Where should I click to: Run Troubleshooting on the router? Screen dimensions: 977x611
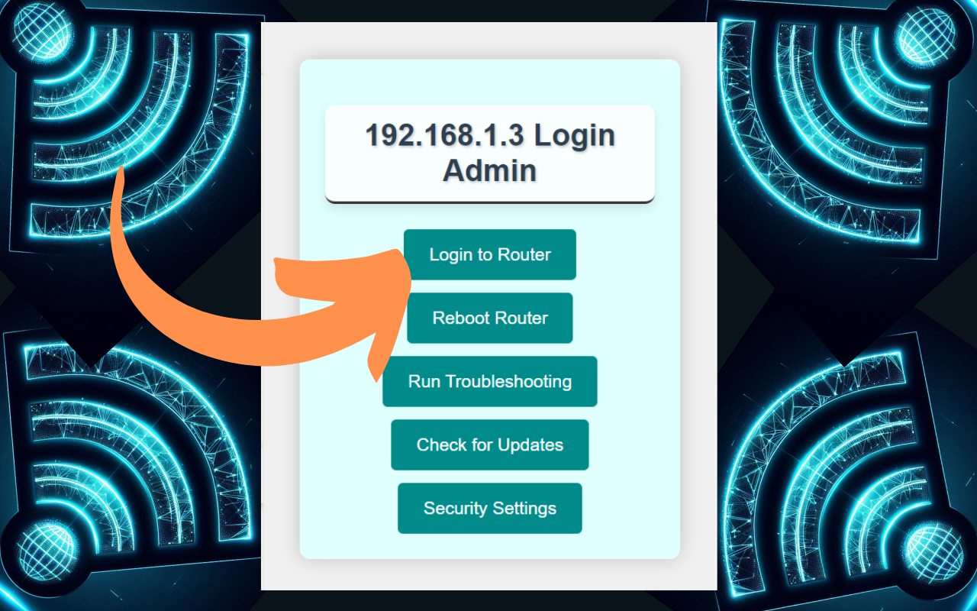pyautogui.click(x=489, y=381)
